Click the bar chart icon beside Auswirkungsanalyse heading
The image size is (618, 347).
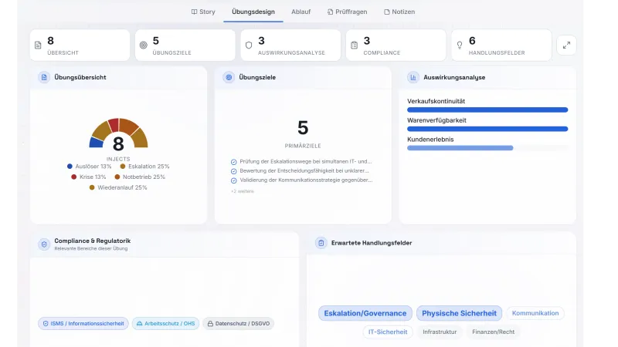(413, 77)
